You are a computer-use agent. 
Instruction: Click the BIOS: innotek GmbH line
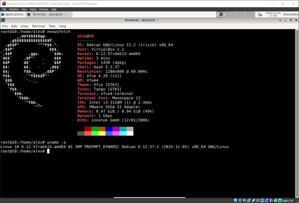coord(113,120)
